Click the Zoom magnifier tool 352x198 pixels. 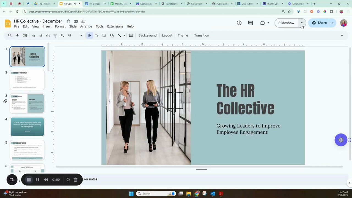click(62, 35)
